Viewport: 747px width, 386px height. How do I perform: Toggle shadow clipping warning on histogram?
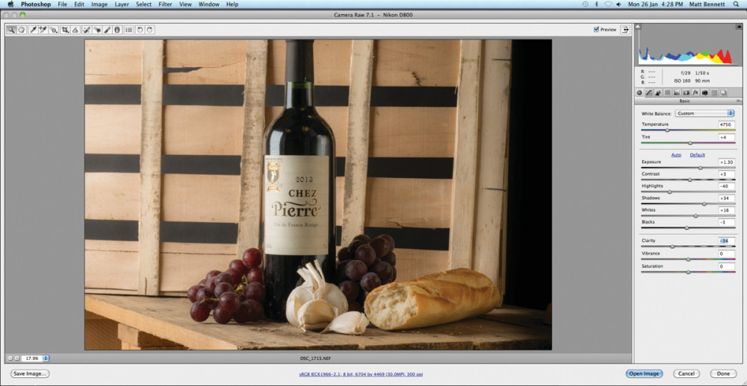tap(639, 27)
